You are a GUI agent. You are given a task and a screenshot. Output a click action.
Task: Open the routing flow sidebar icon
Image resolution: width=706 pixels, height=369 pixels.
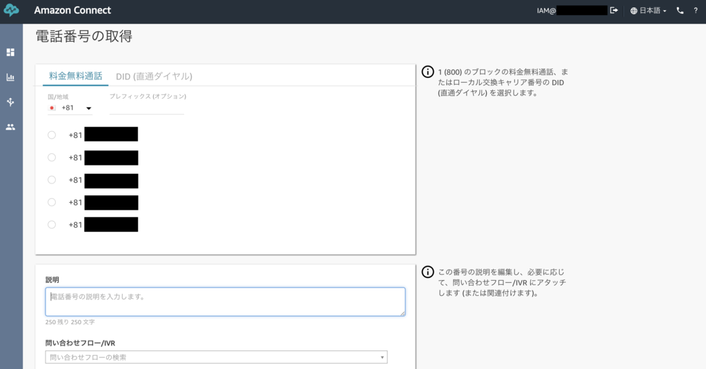10,102
